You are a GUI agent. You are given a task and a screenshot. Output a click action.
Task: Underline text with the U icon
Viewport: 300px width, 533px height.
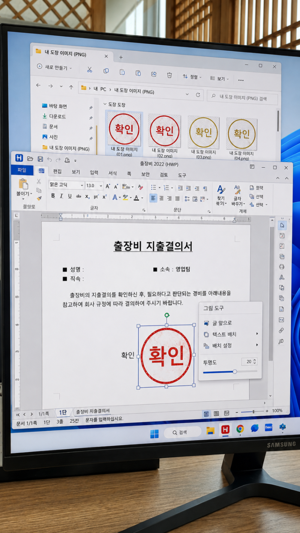click(x=70, y=196)
